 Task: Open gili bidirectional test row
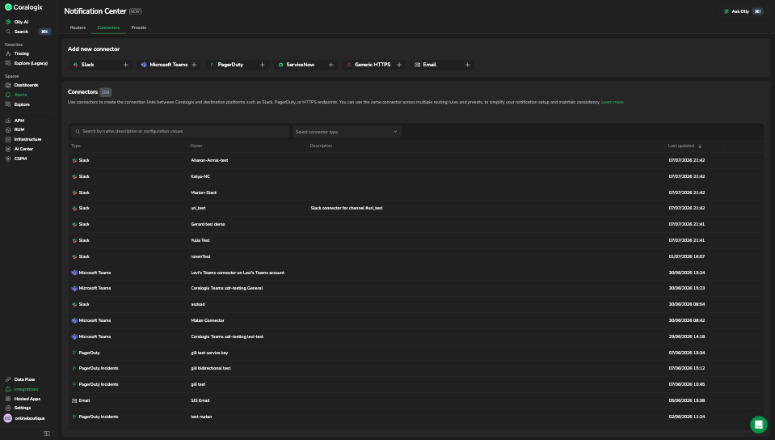point(416,368)
